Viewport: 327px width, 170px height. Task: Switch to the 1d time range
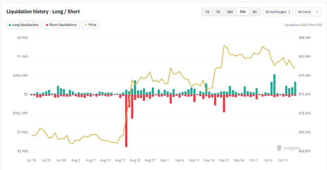tap(207, 12)
